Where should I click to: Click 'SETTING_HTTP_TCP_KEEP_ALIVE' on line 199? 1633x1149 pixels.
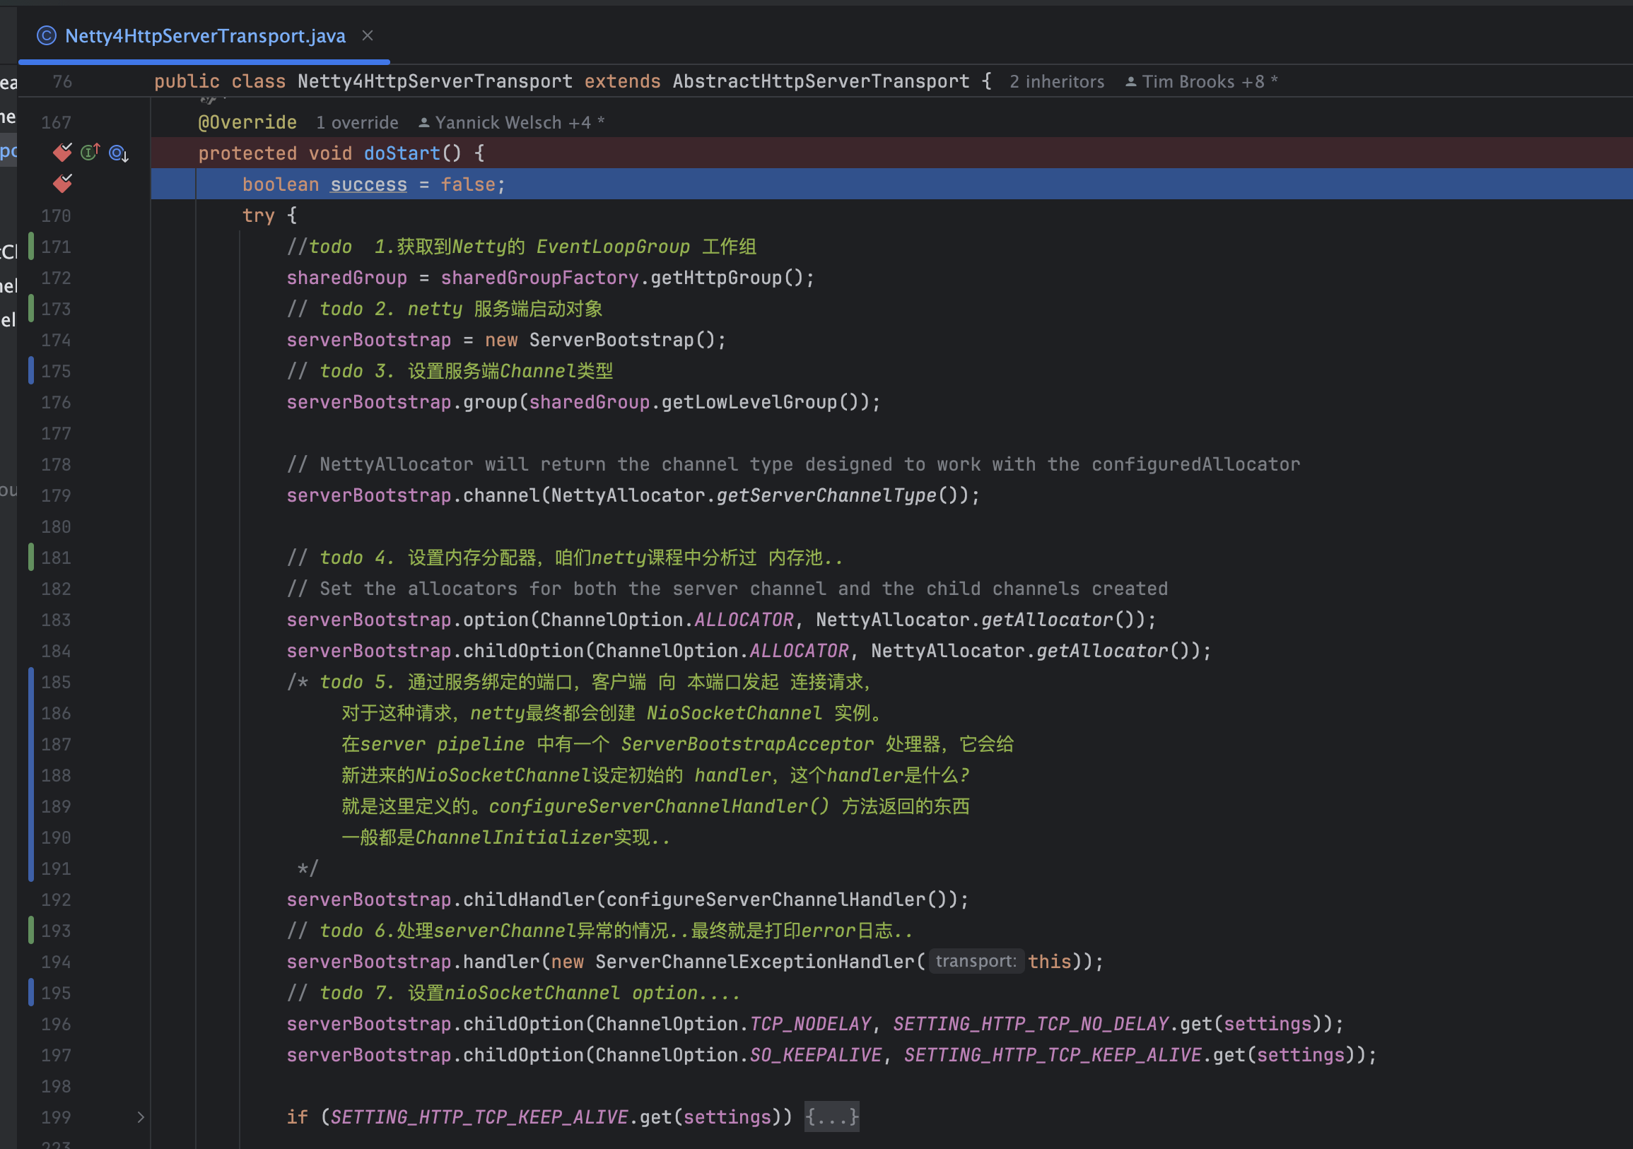point(479,1117)
